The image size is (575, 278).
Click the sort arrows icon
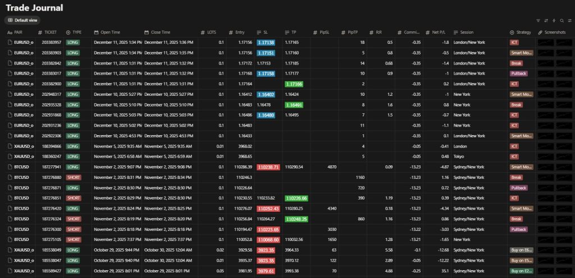click(546, 20)
